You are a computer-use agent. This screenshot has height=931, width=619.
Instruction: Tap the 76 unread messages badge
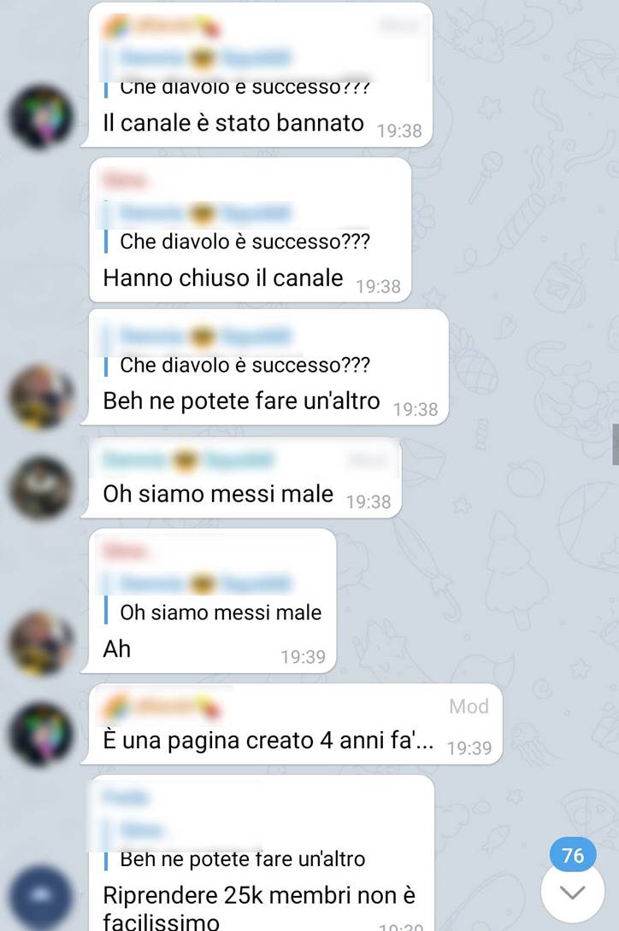[x=573, y=855]
